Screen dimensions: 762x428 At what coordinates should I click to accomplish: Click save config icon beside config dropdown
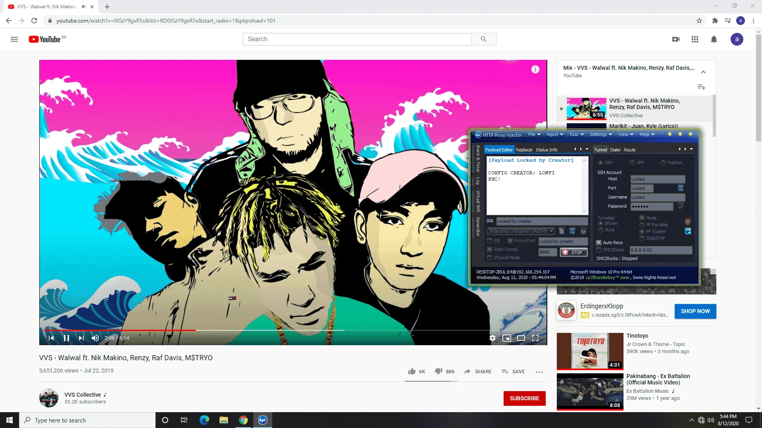572,231
